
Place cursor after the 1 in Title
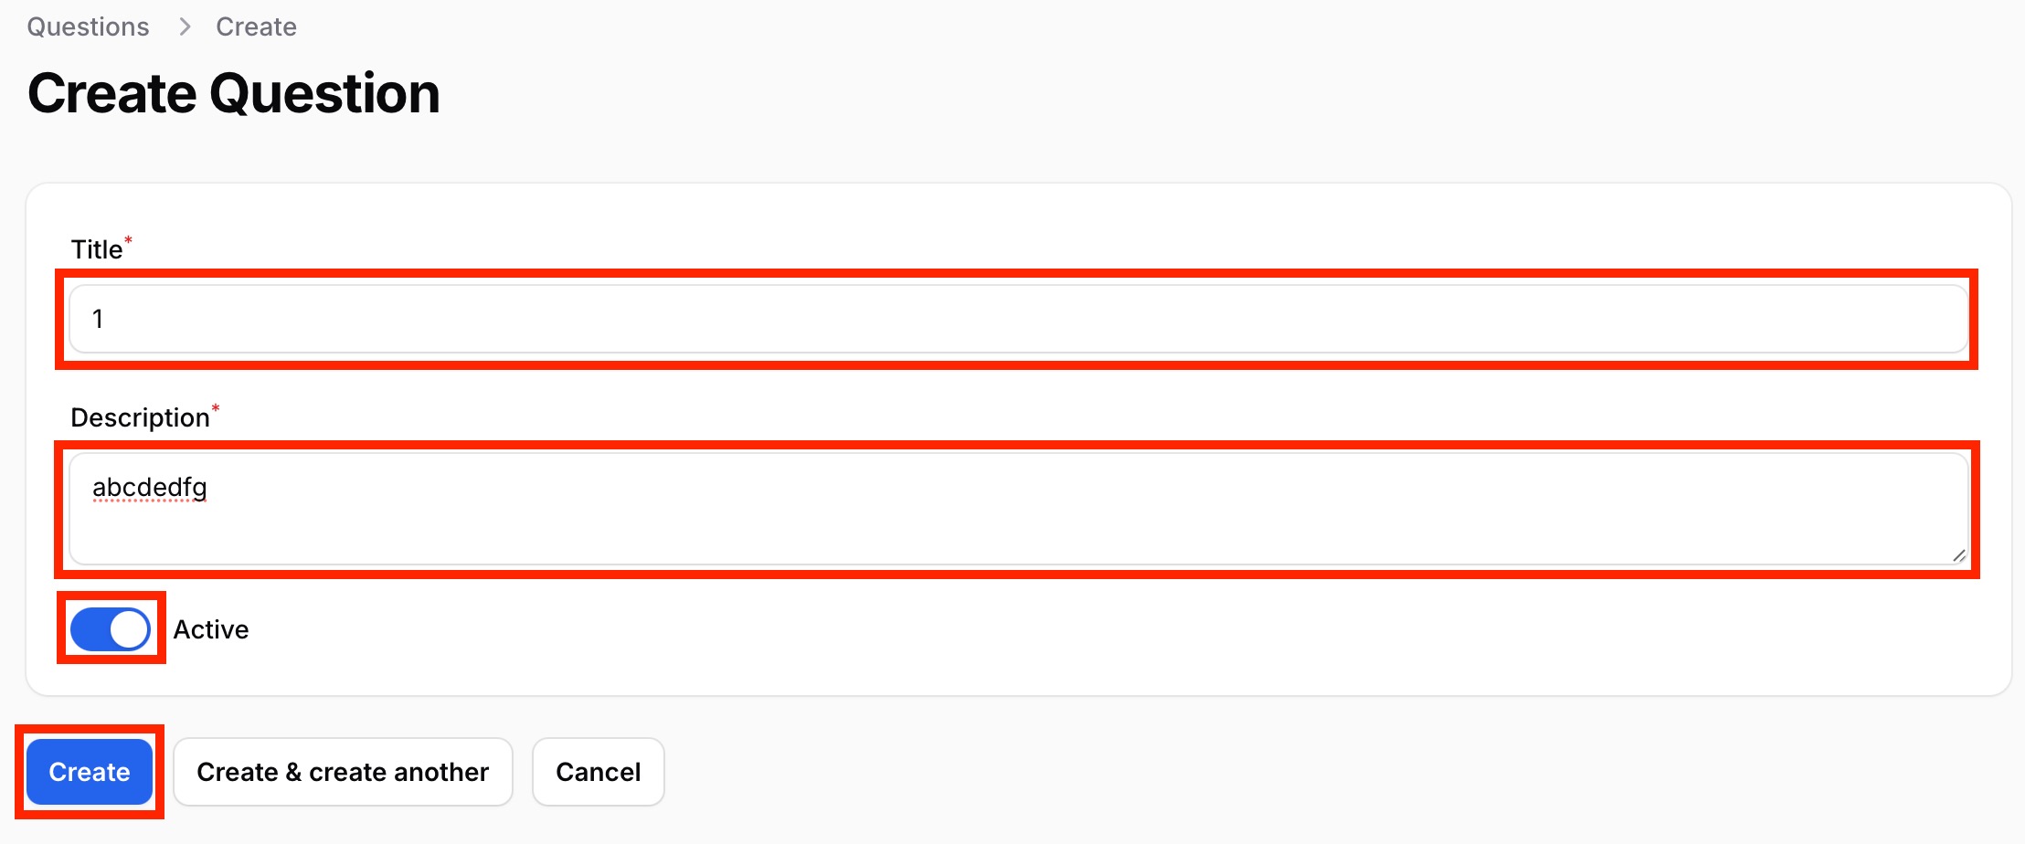[x=104, y=319]
